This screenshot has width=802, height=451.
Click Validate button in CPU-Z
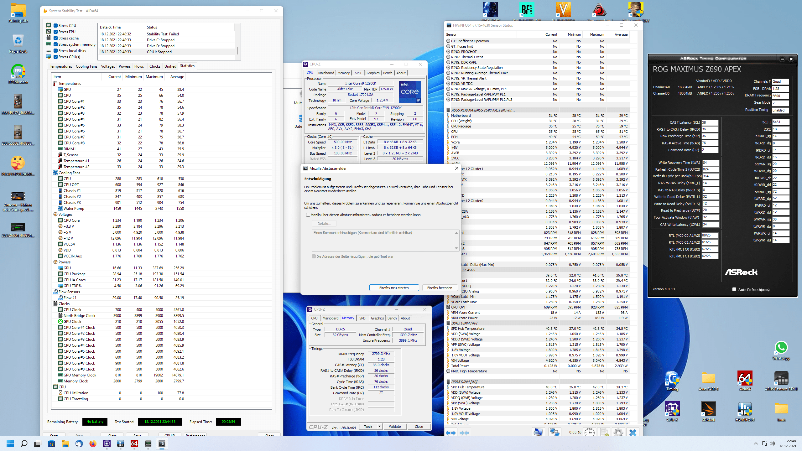coord(395,427)
